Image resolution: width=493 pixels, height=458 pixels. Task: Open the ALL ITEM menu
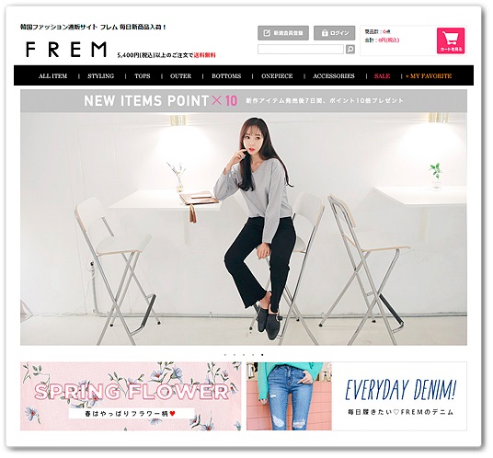coord(52,75)
